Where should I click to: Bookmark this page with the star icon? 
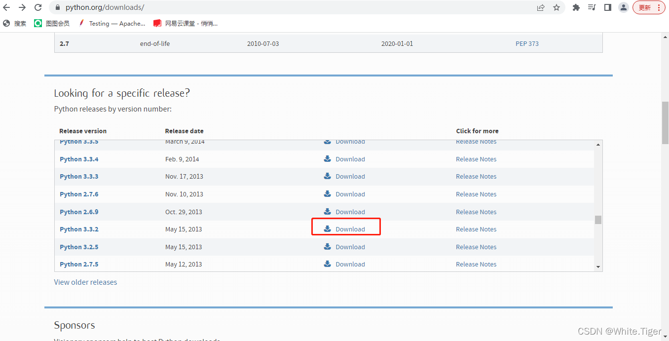click(x=557, y=7)
